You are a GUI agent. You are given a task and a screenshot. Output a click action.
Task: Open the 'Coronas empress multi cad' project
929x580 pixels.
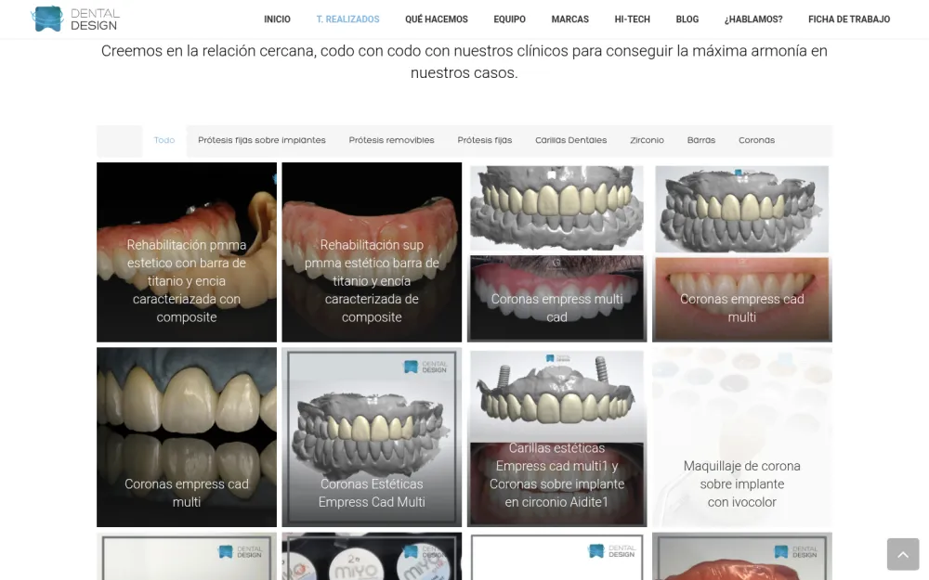[x=556, y=252]
